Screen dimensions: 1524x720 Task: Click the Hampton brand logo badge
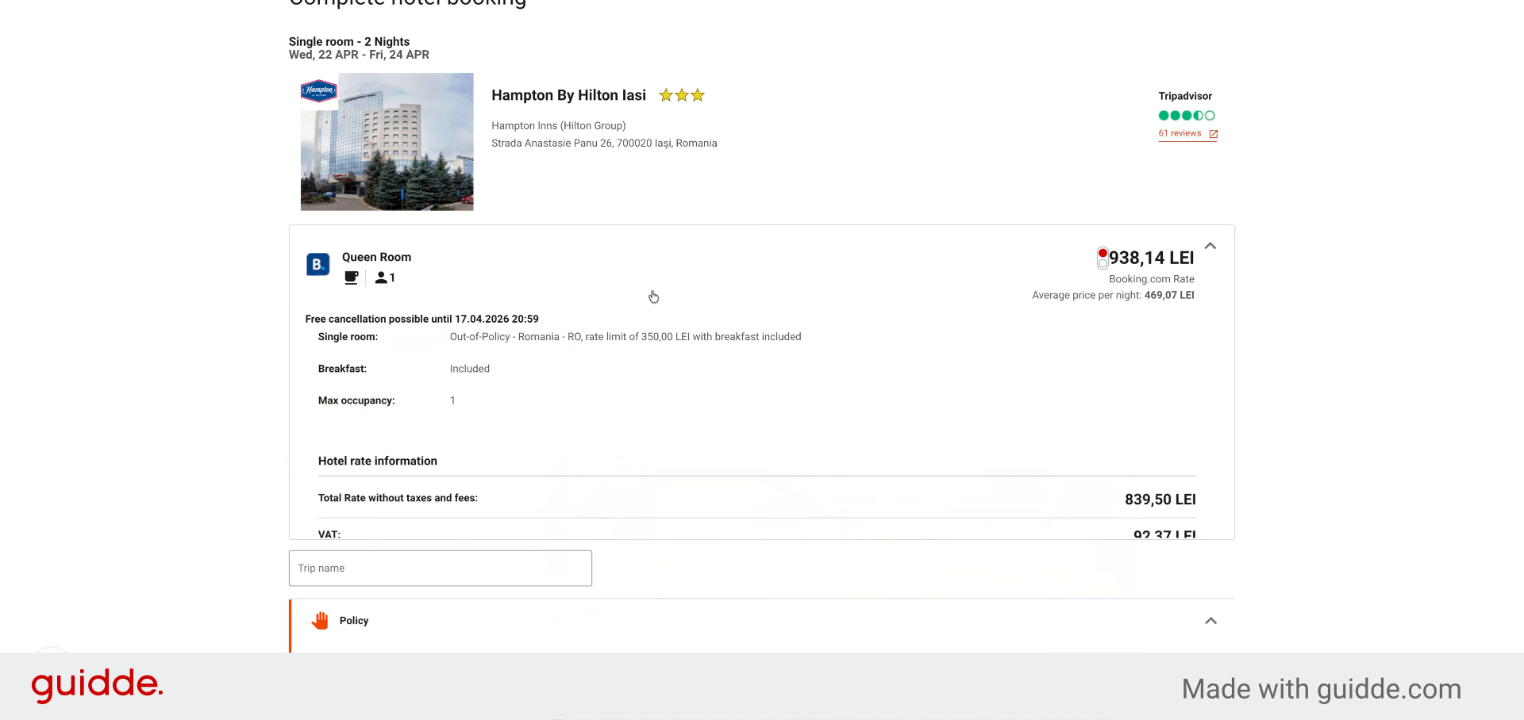[319, 90]
